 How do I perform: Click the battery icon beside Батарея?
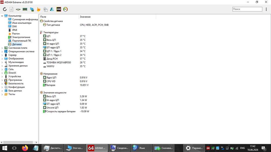tap(45, 85)
